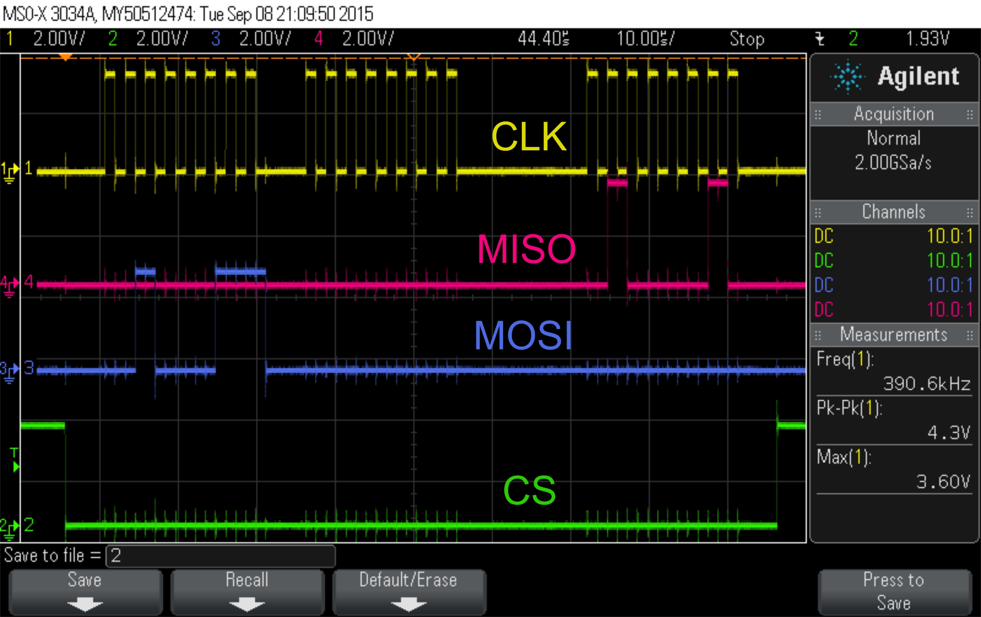Click the 10.00 timebase per division readout

646,39
